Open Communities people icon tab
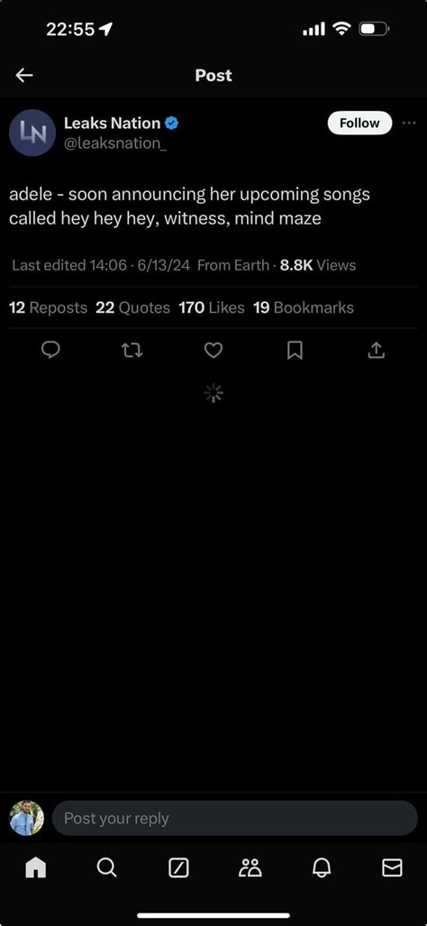Screen dimensions: 427x926 pos(250,867)
